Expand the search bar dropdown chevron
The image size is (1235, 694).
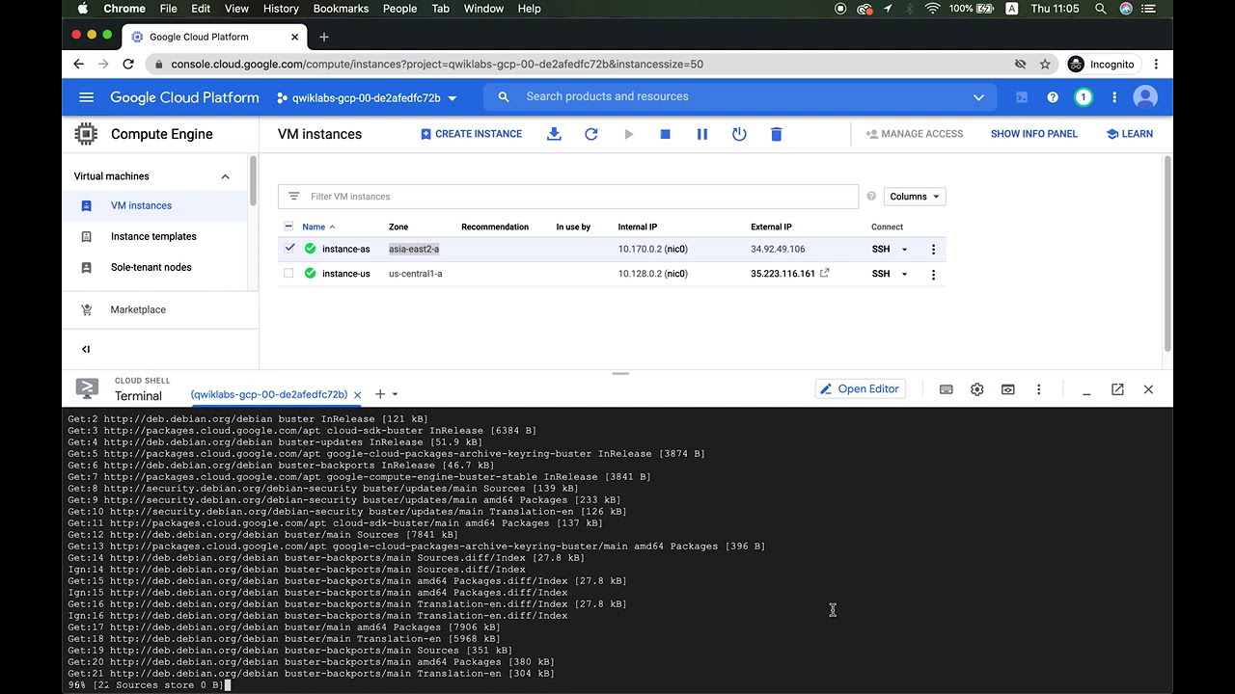click(978, 97)
